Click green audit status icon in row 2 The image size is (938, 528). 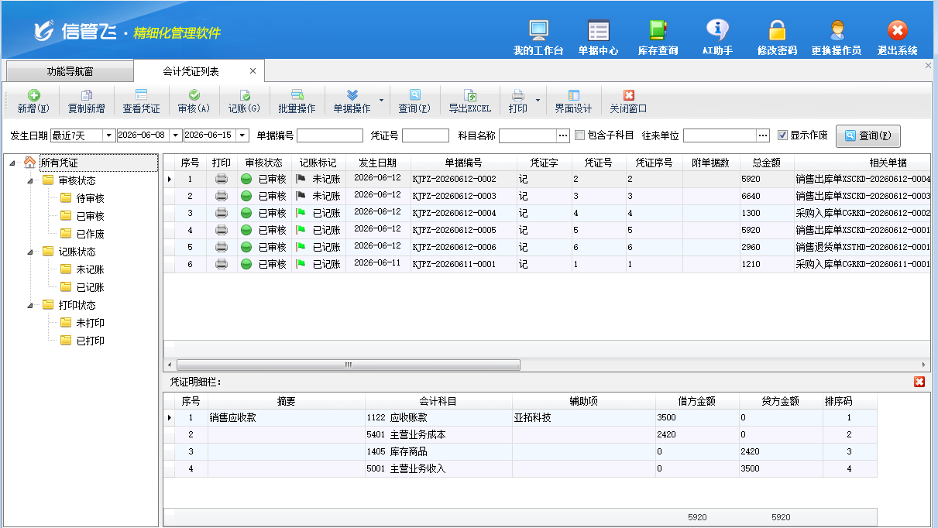click(x=246, y=196)
